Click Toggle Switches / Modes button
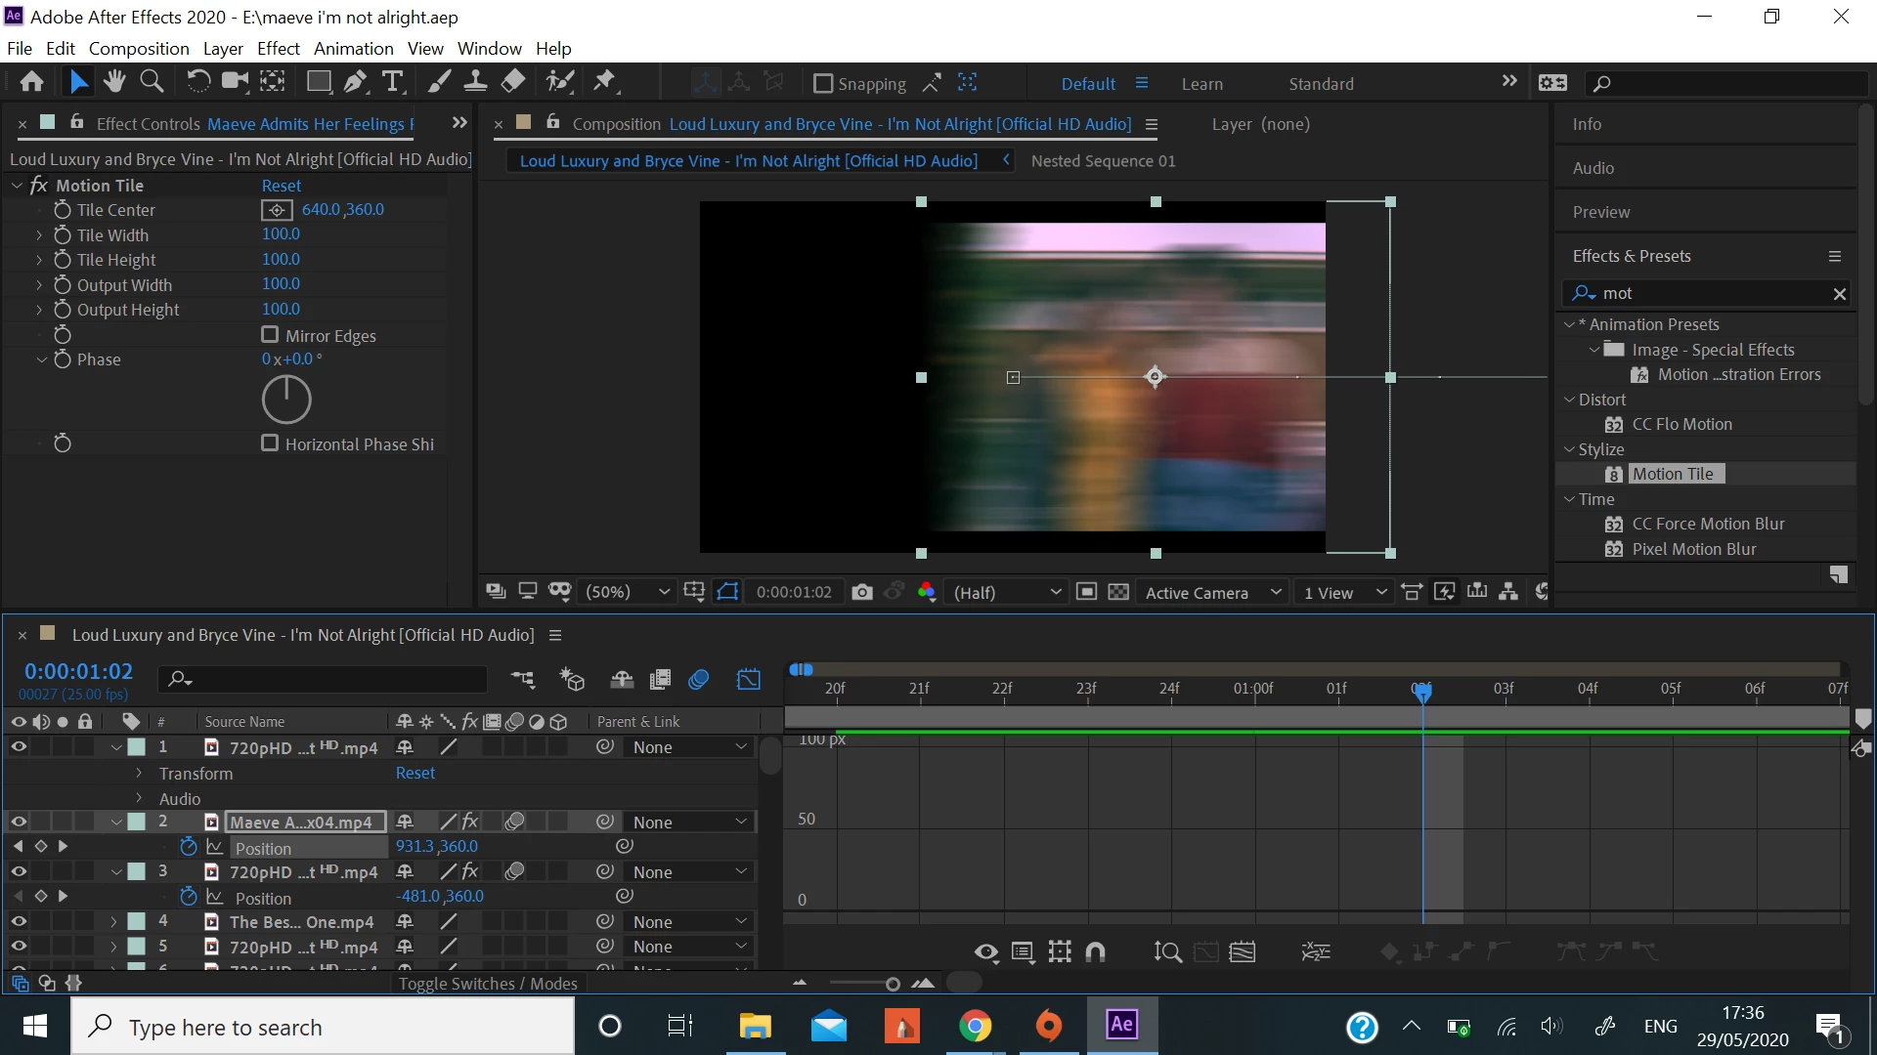The image size is (1877, 1055). (x=488, y=984)
